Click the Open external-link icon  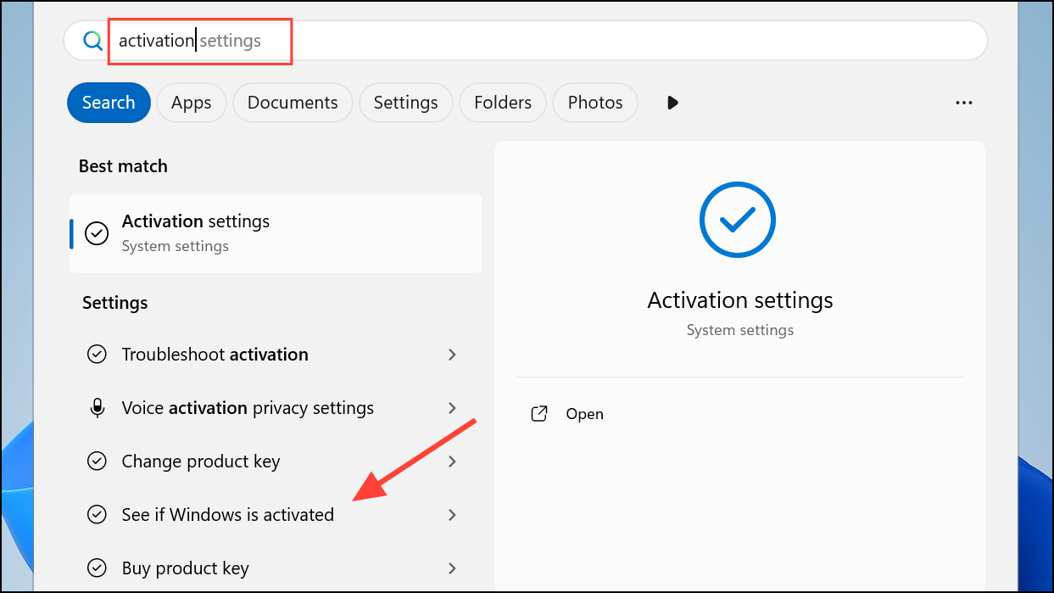(539, 414)
